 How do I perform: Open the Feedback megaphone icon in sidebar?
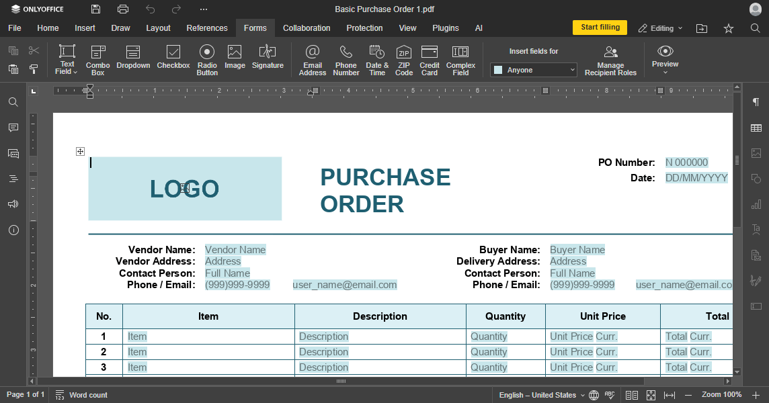13,204
